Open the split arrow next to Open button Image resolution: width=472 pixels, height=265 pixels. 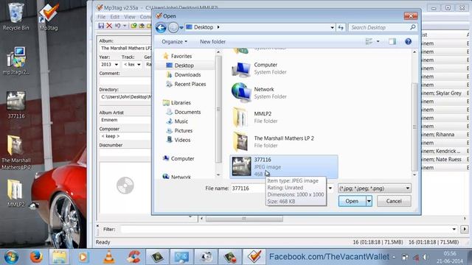point(369,201)
